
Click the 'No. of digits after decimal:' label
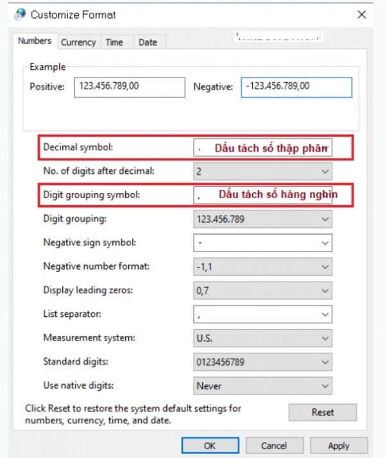99,171
